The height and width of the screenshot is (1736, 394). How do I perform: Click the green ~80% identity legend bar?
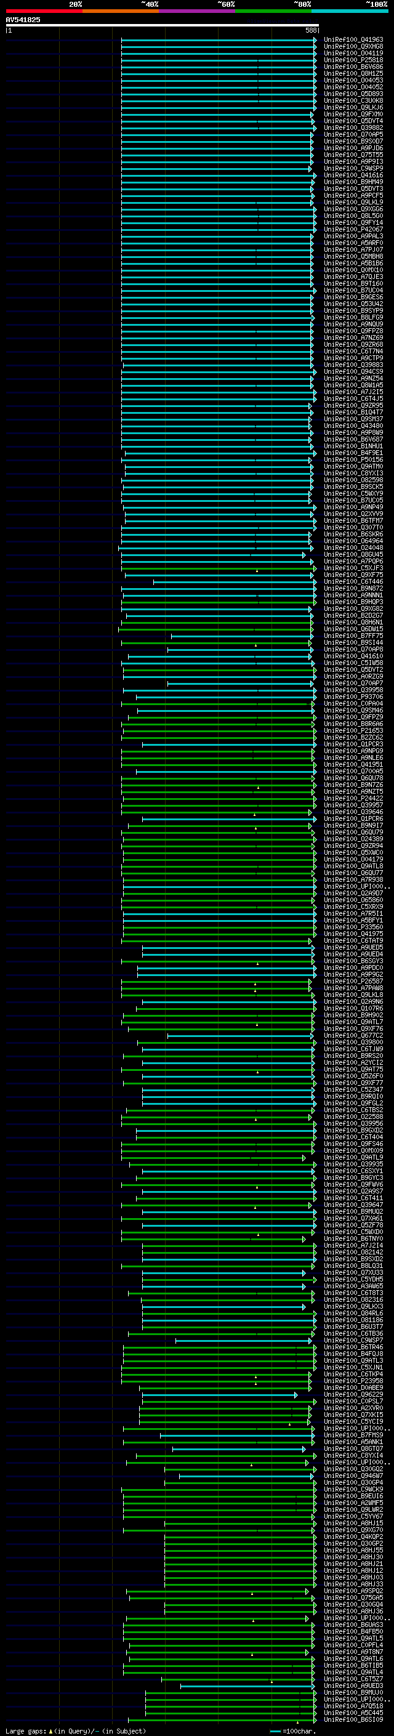(x=273, y=11)
